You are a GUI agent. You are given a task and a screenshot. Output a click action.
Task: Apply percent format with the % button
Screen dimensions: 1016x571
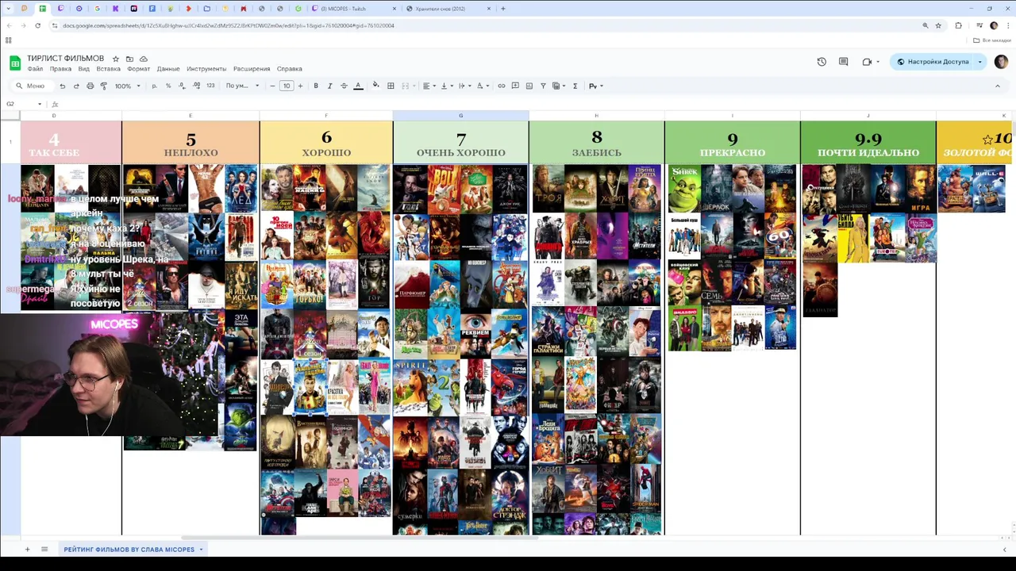pyautogui.click(x=168, y=86)
